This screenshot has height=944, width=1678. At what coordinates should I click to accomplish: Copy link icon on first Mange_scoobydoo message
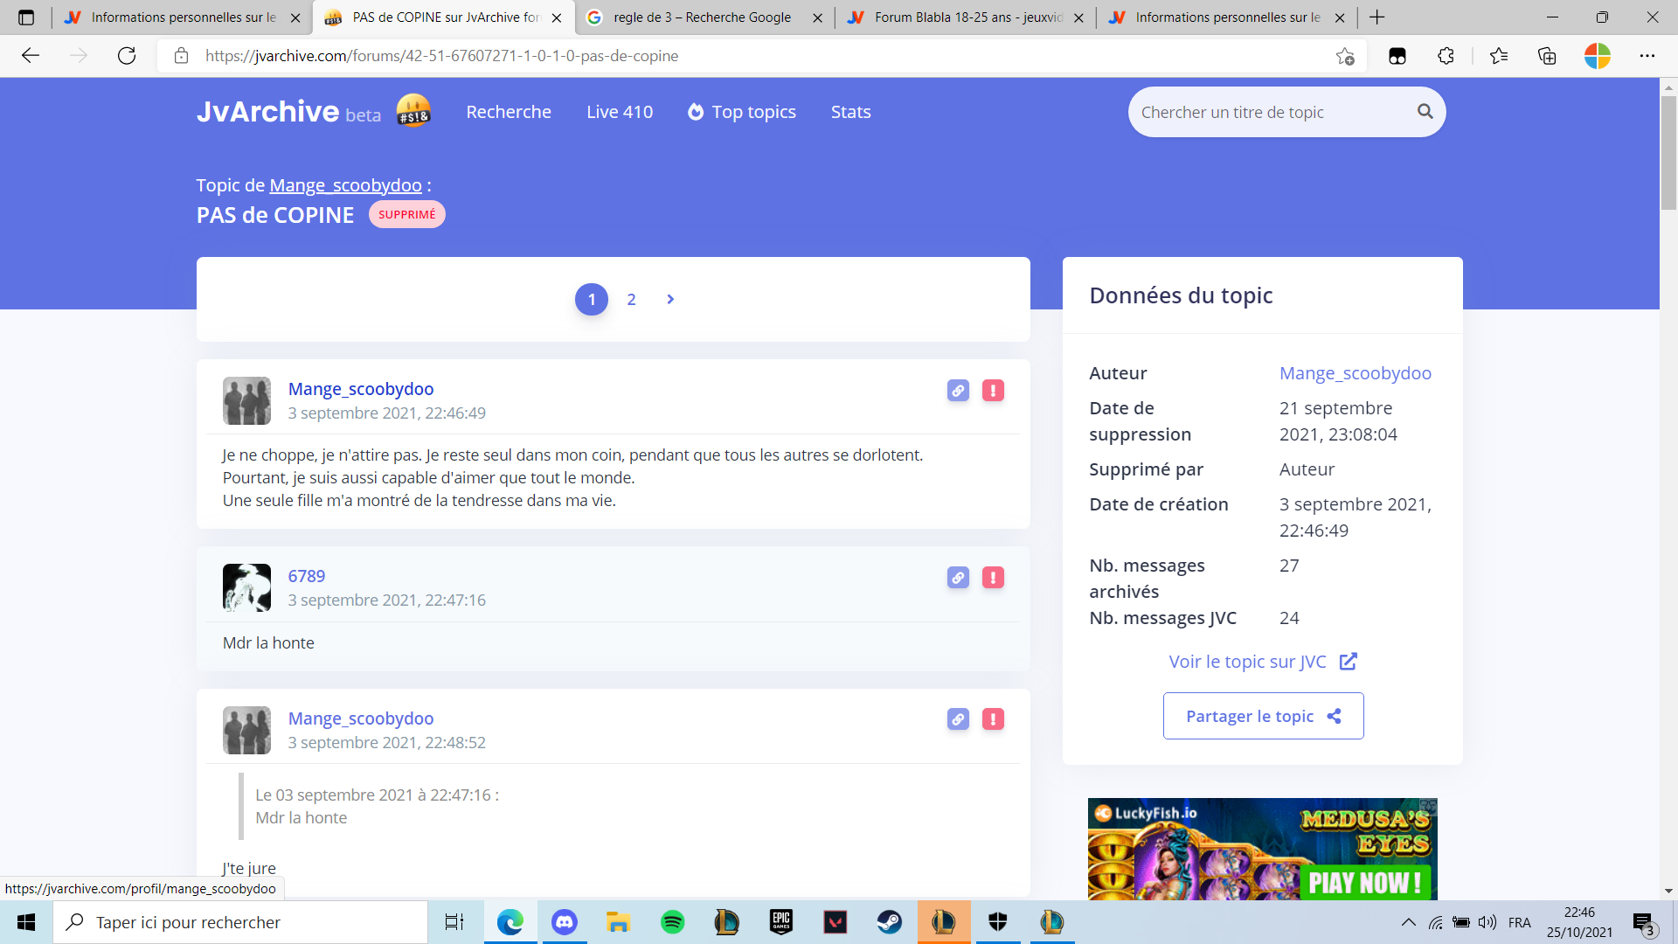(958, 391)
